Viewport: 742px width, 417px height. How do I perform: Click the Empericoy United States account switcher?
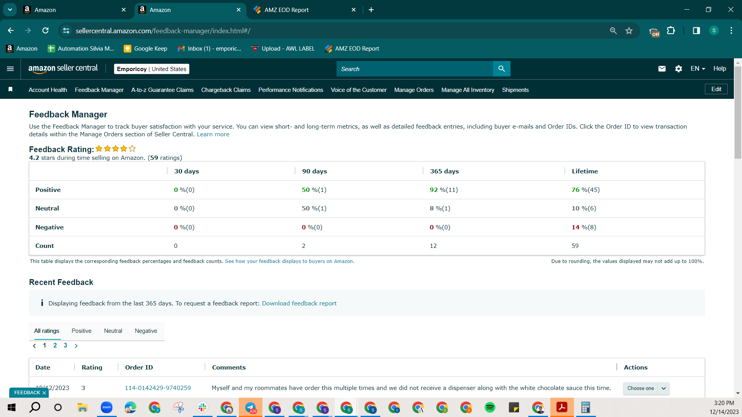[x=151, y=69]
